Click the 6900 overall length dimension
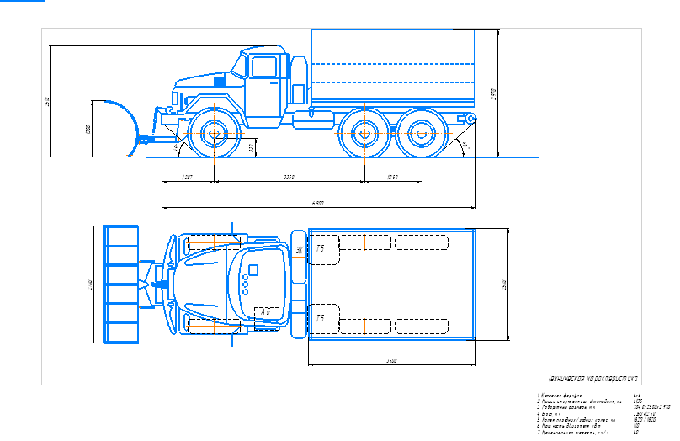 (x=317, y=204)
